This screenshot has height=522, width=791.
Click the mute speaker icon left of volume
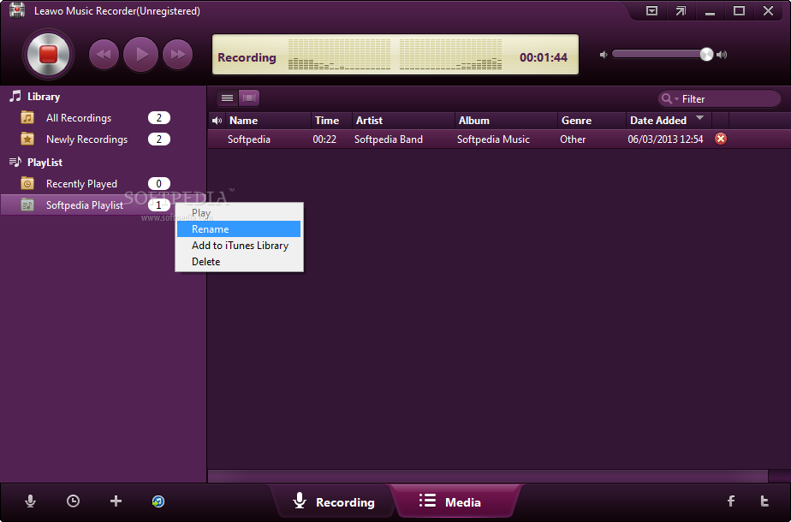[x=604, y=55]
